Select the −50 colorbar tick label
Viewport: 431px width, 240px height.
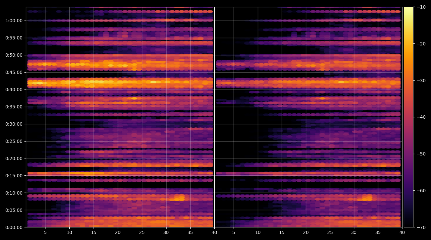point(421,154)
